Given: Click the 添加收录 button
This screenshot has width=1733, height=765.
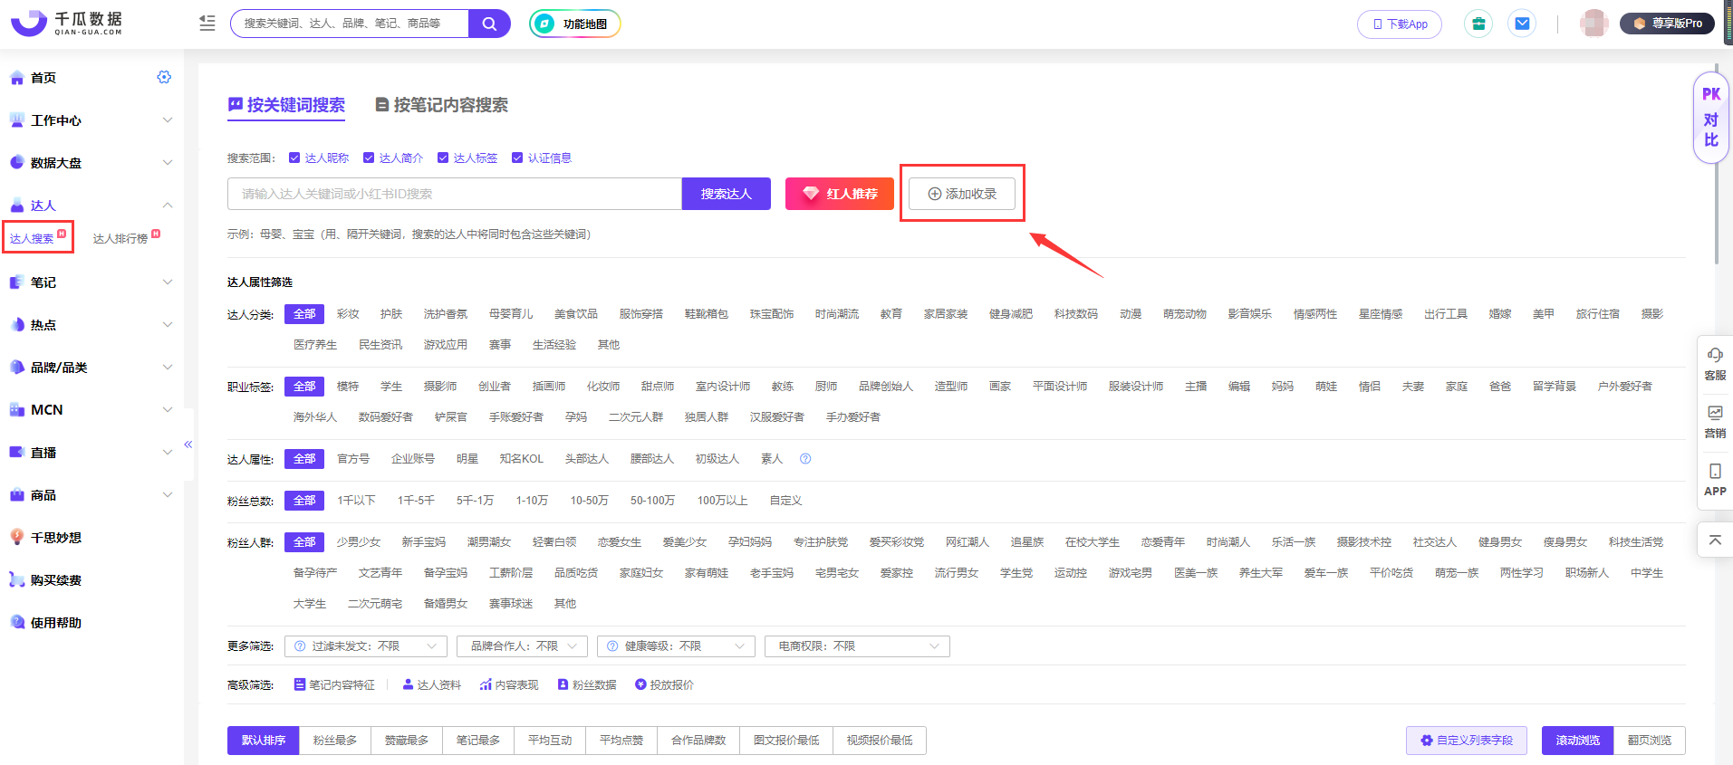Looking at the screenshot, I should tap(962, 194).
